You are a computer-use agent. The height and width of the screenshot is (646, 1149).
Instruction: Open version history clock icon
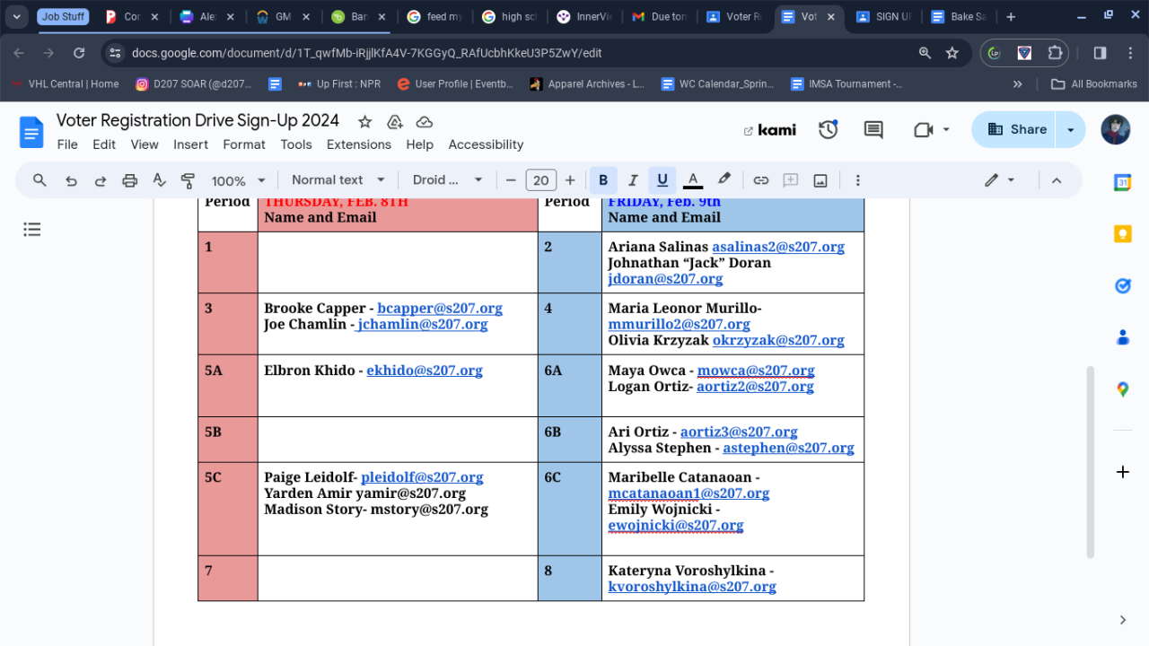coord(828,130)
